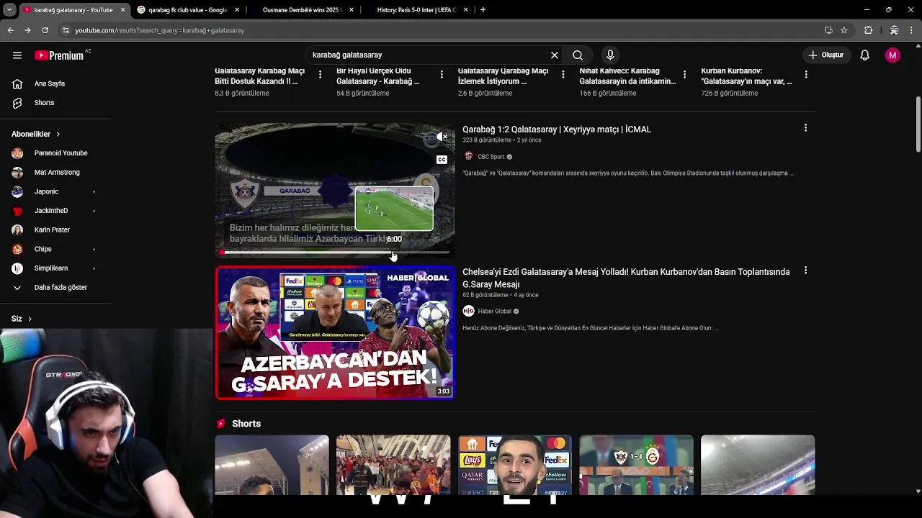
Task: Open the install app icon in address bar
Action: (828, 30)
